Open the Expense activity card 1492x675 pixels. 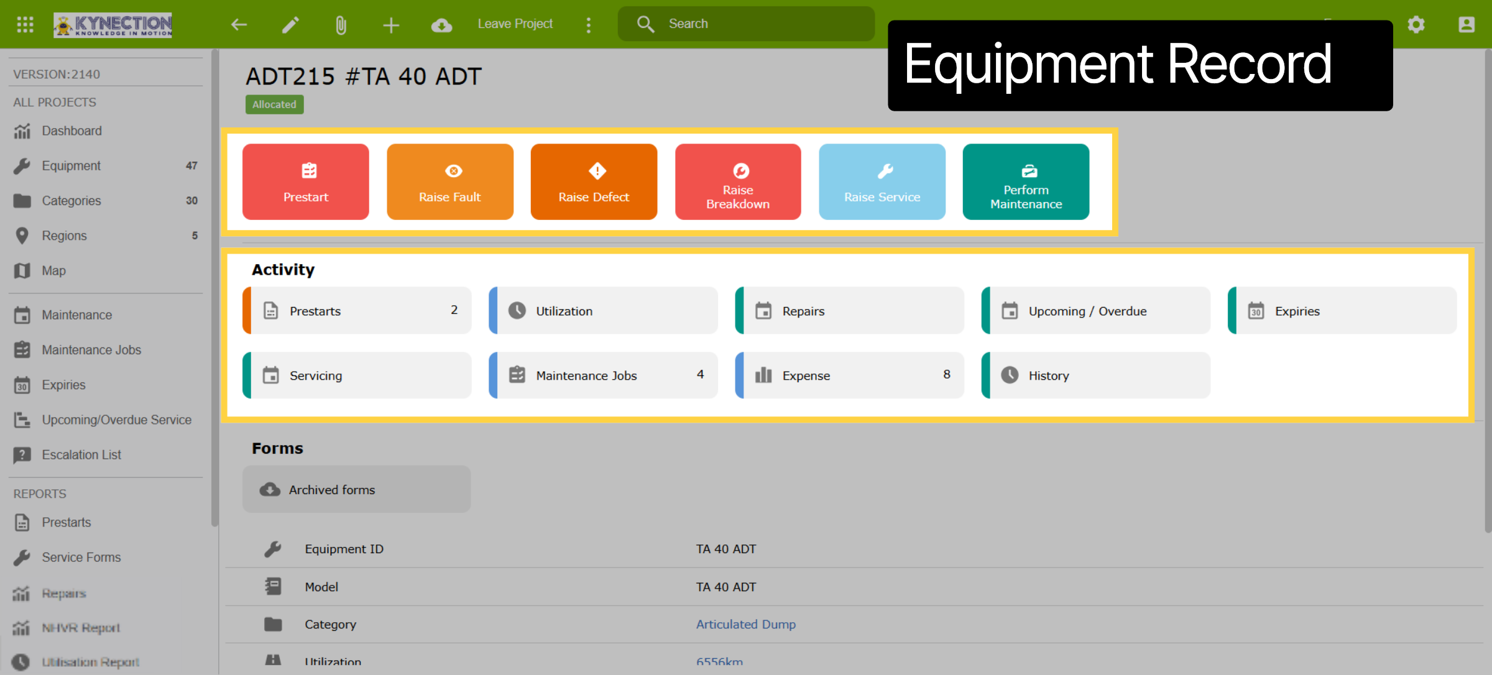pos(849,375)
